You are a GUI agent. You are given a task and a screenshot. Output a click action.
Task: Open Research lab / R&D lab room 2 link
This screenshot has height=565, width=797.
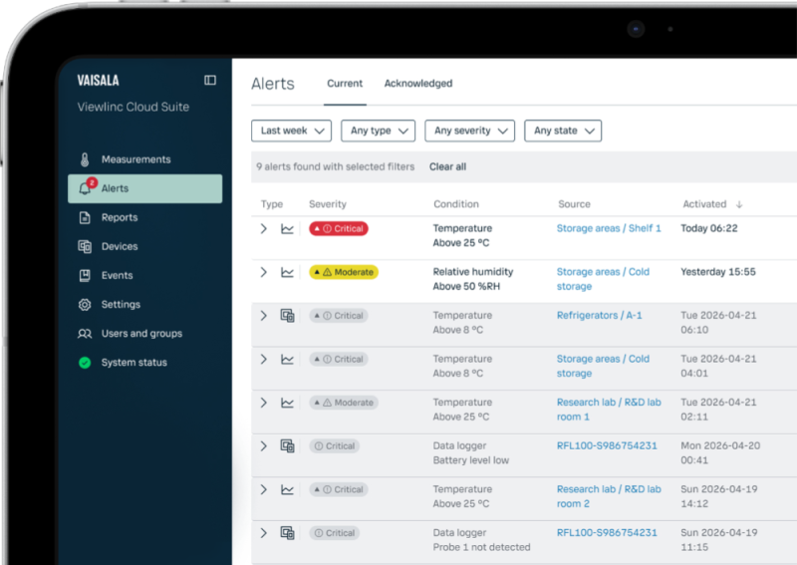[609, 496]
